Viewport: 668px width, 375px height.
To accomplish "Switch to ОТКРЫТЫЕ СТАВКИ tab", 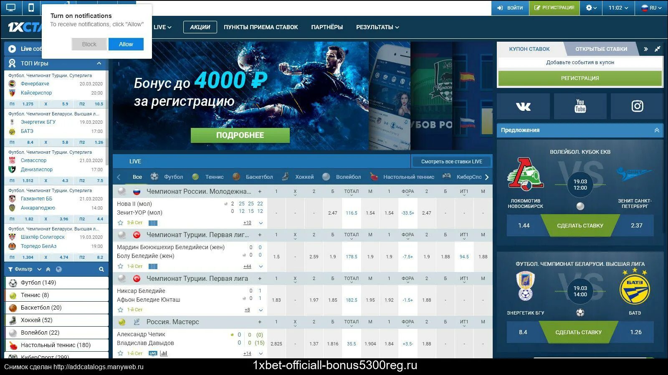I will point(601,49).
